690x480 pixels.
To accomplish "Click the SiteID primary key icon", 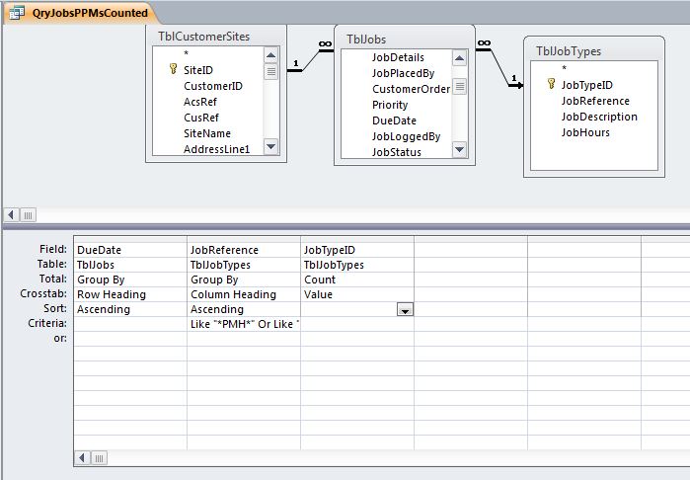I will [x=173, y=69].
